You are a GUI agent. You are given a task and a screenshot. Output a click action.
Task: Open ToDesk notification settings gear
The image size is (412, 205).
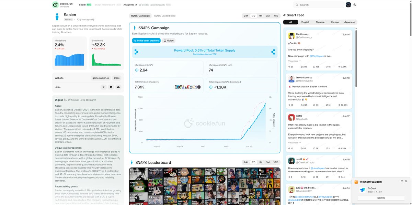(402, 181)
